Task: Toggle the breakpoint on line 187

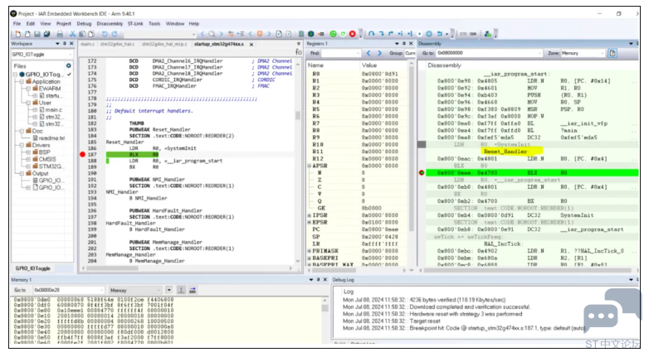Action: click(82, 155)
